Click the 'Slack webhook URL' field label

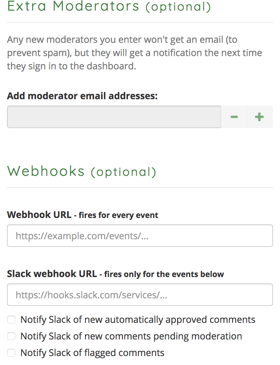coord(52,274)
